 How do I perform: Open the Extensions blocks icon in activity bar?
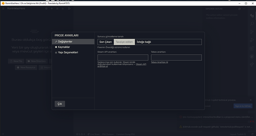[252, 48]
